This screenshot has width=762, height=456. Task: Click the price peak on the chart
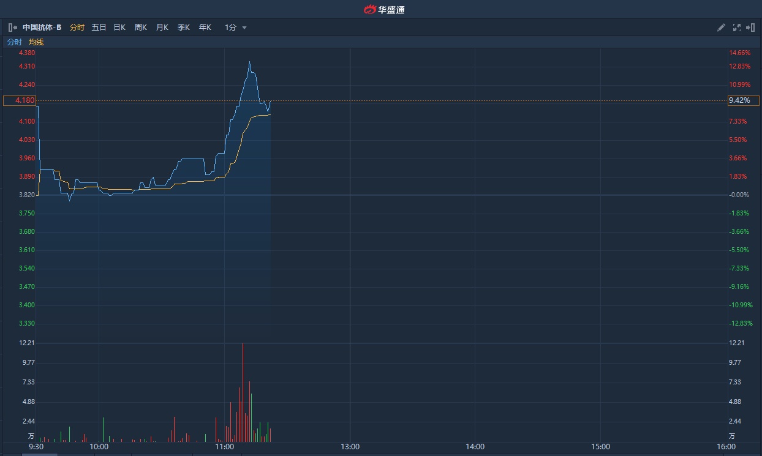250,62
